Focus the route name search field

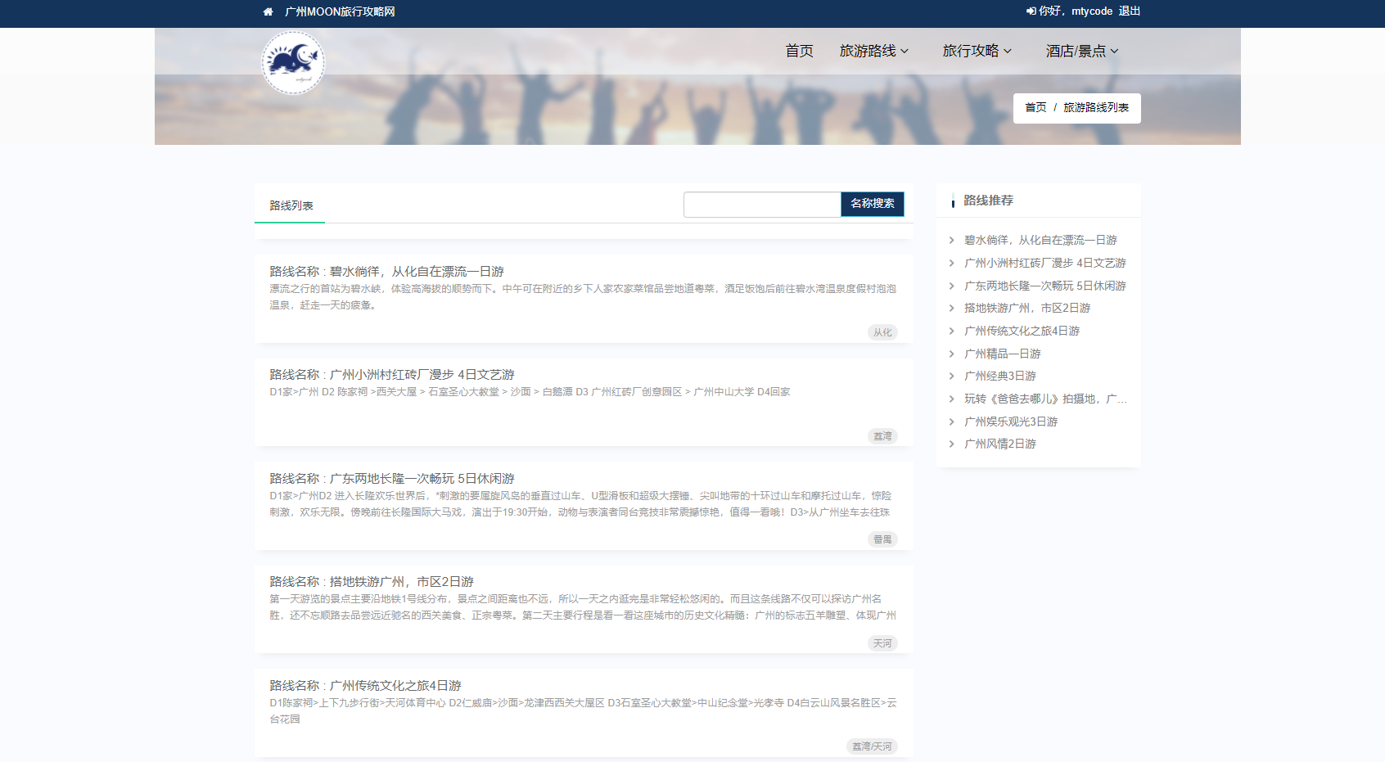point(762,205)
